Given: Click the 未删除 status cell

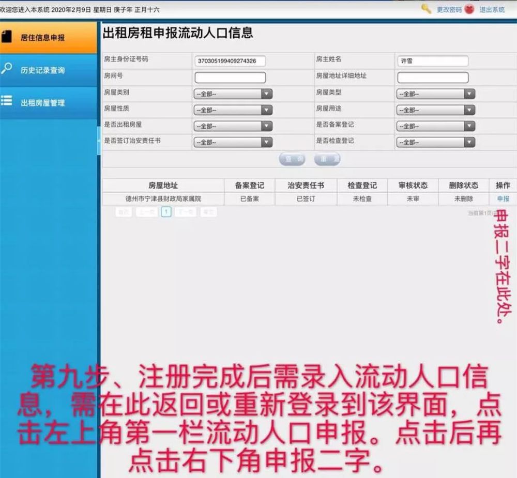Looking at the screenshot, I should coord(464,199).
